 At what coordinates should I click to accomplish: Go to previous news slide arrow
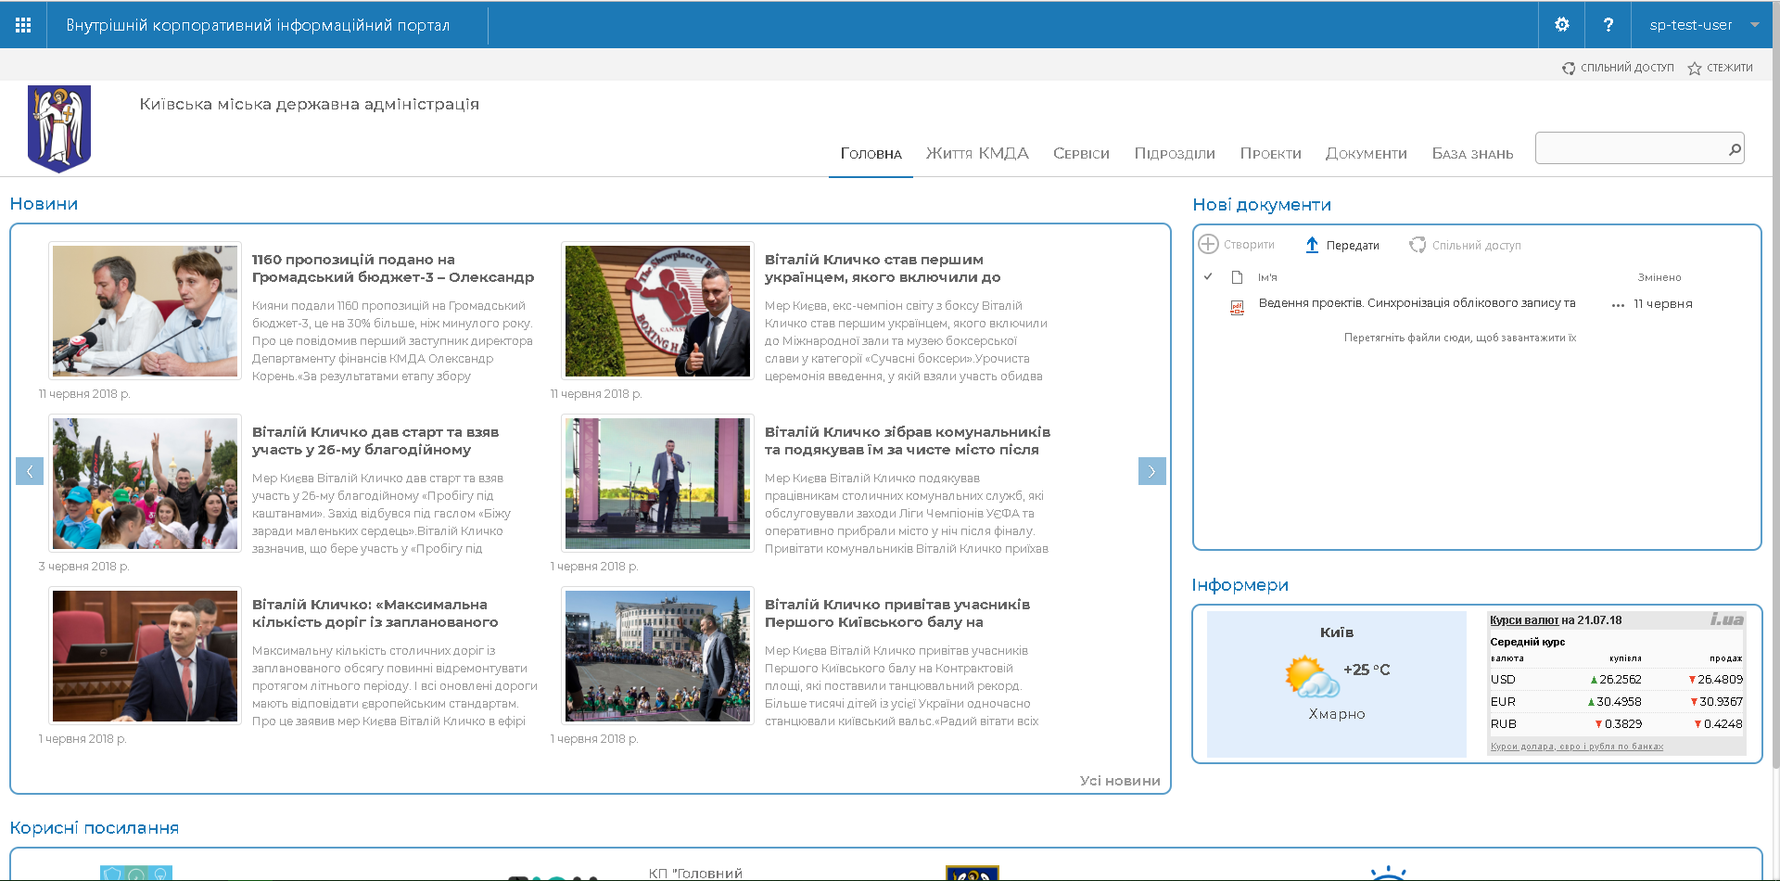[x=30, y=471]
